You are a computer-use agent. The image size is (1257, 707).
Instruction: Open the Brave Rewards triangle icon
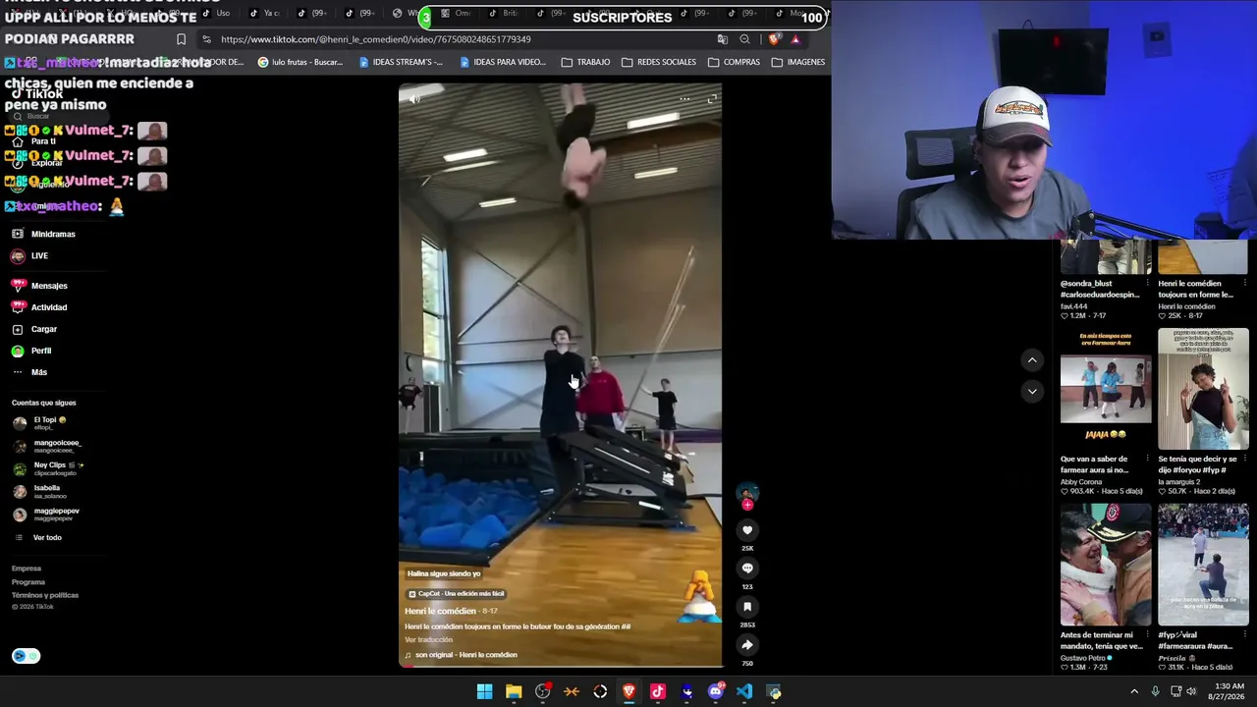tap(795, 39)
